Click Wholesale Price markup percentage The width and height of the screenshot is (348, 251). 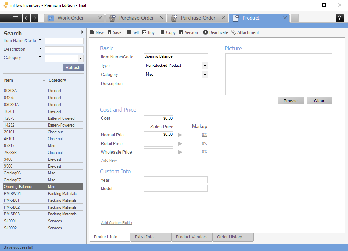pyautogui.click(x=204, y=152)
